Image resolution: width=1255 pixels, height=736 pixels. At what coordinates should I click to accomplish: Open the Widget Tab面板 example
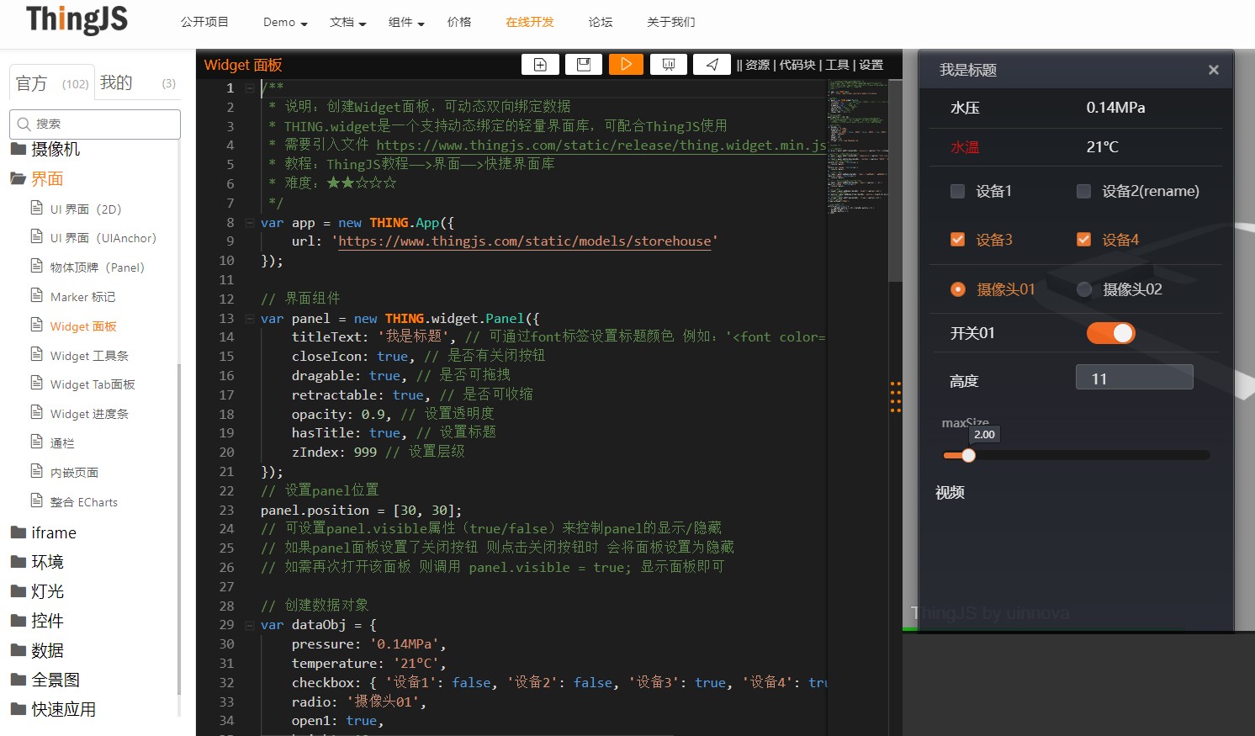[93, 384]
